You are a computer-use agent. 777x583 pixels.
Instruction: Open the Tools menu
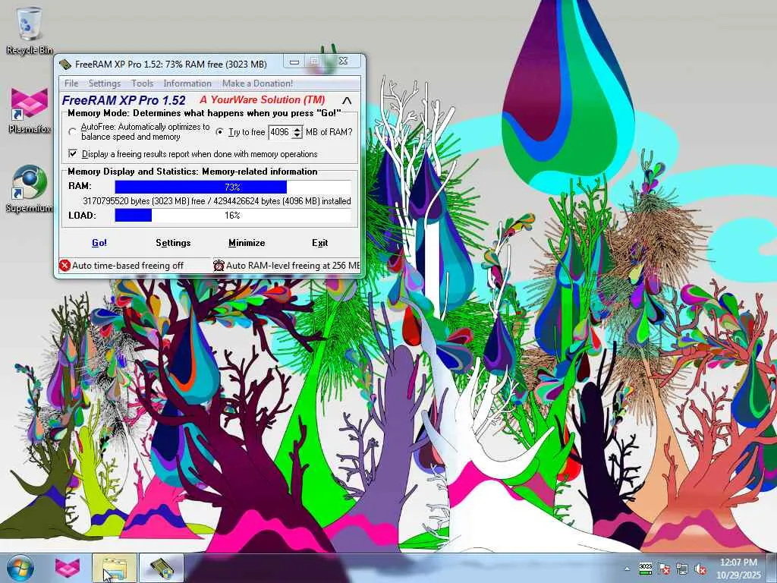[x=142, y=84]
